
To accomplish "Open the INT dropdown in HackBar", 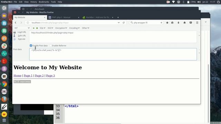I will [x=22, y=28].
